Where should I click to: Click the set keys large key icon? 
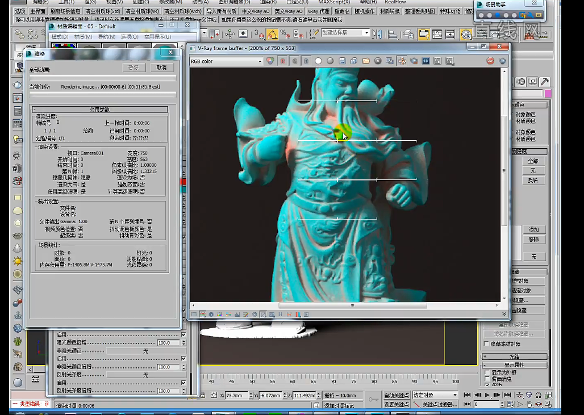(373, 399)
